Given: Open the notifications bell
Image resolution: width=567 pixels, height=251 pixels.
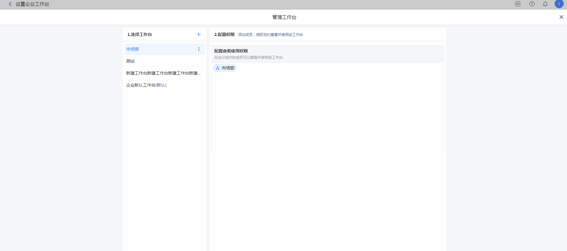Looking at the screenshot, I should [545, 4].
